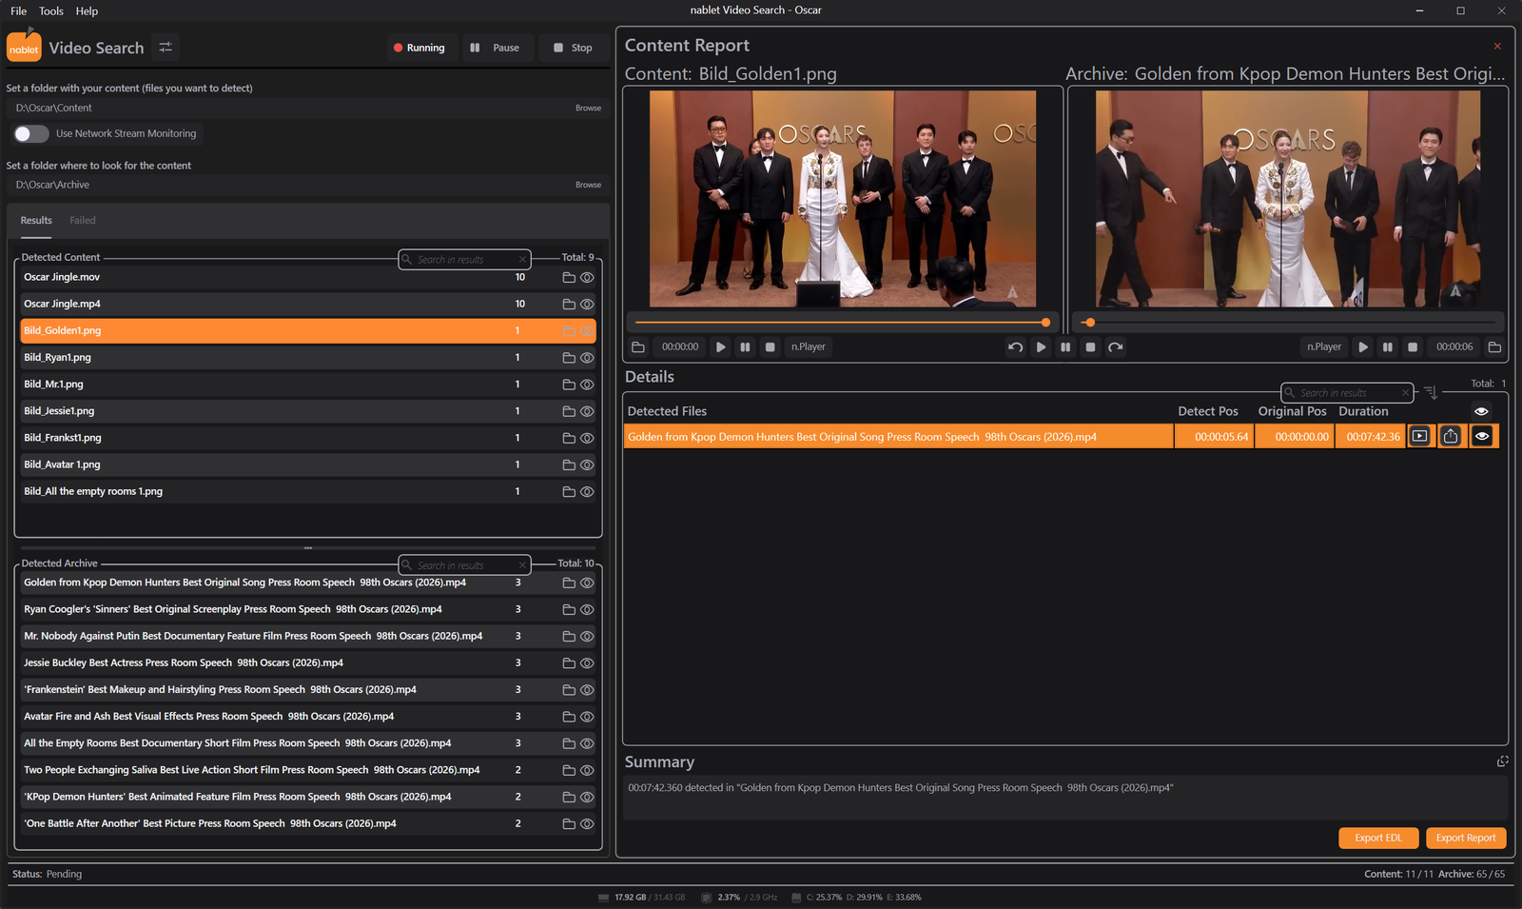
Task: Stop the left content preview player
Action: 771,347
